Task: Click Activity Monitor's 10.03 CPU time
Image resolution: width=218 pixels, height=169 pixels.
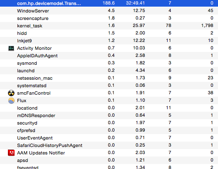Action: [x=139, y=48]
